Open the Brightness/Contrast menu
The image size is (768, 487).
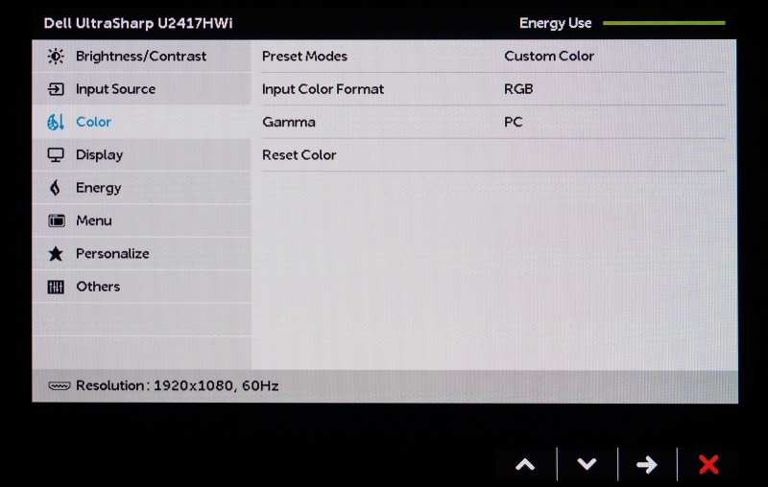(x=141, y=57)
